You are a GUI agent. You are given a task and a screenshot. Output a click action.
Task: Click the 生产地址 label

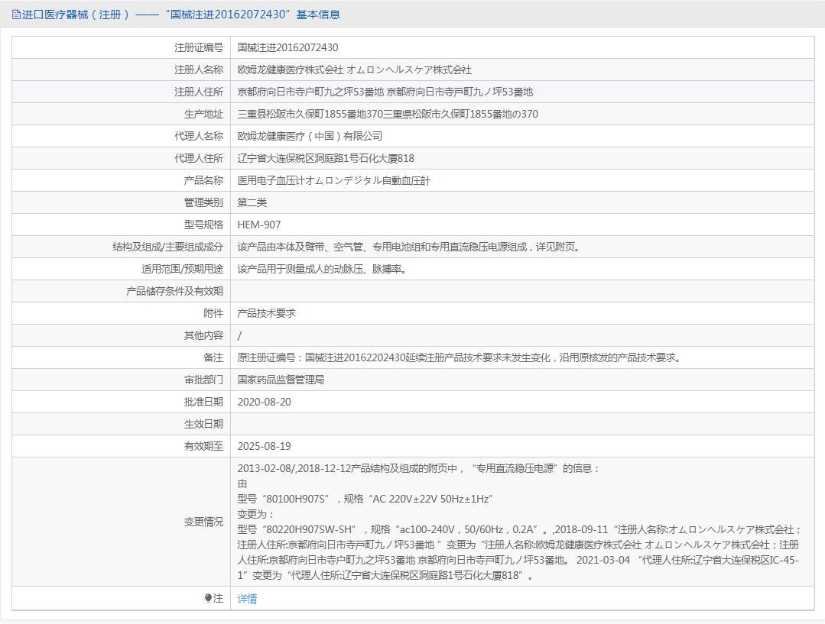pos(203,114)
